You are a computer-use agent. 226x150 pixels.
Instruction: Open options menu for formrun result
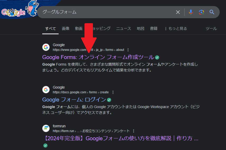[x=134, y=131]
